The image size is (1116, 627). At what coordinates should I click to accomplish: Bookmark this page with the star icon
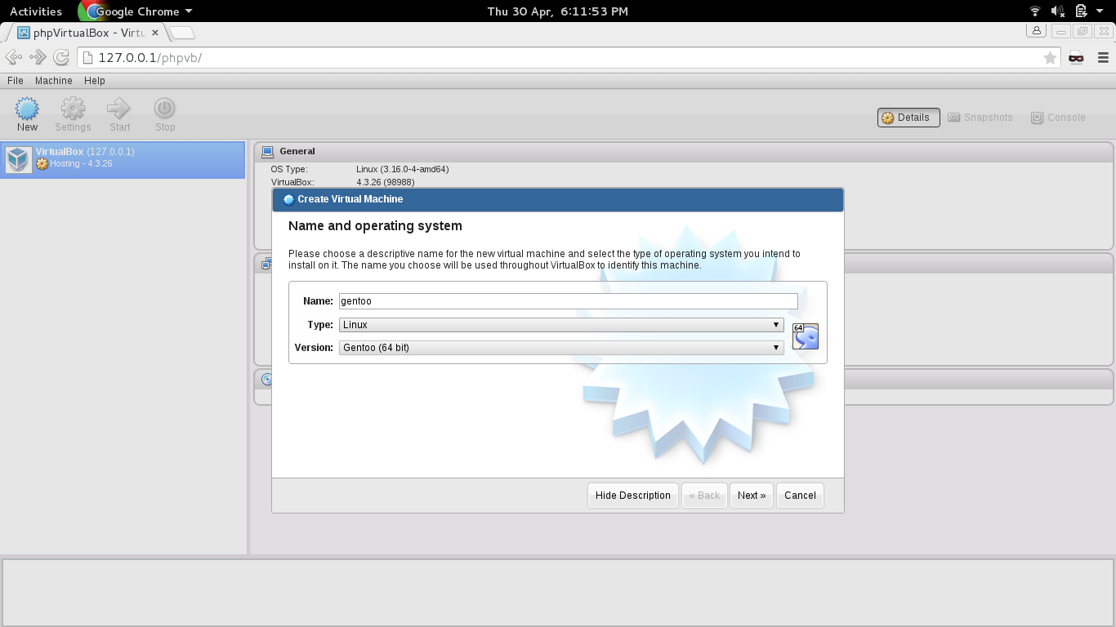1050,57
